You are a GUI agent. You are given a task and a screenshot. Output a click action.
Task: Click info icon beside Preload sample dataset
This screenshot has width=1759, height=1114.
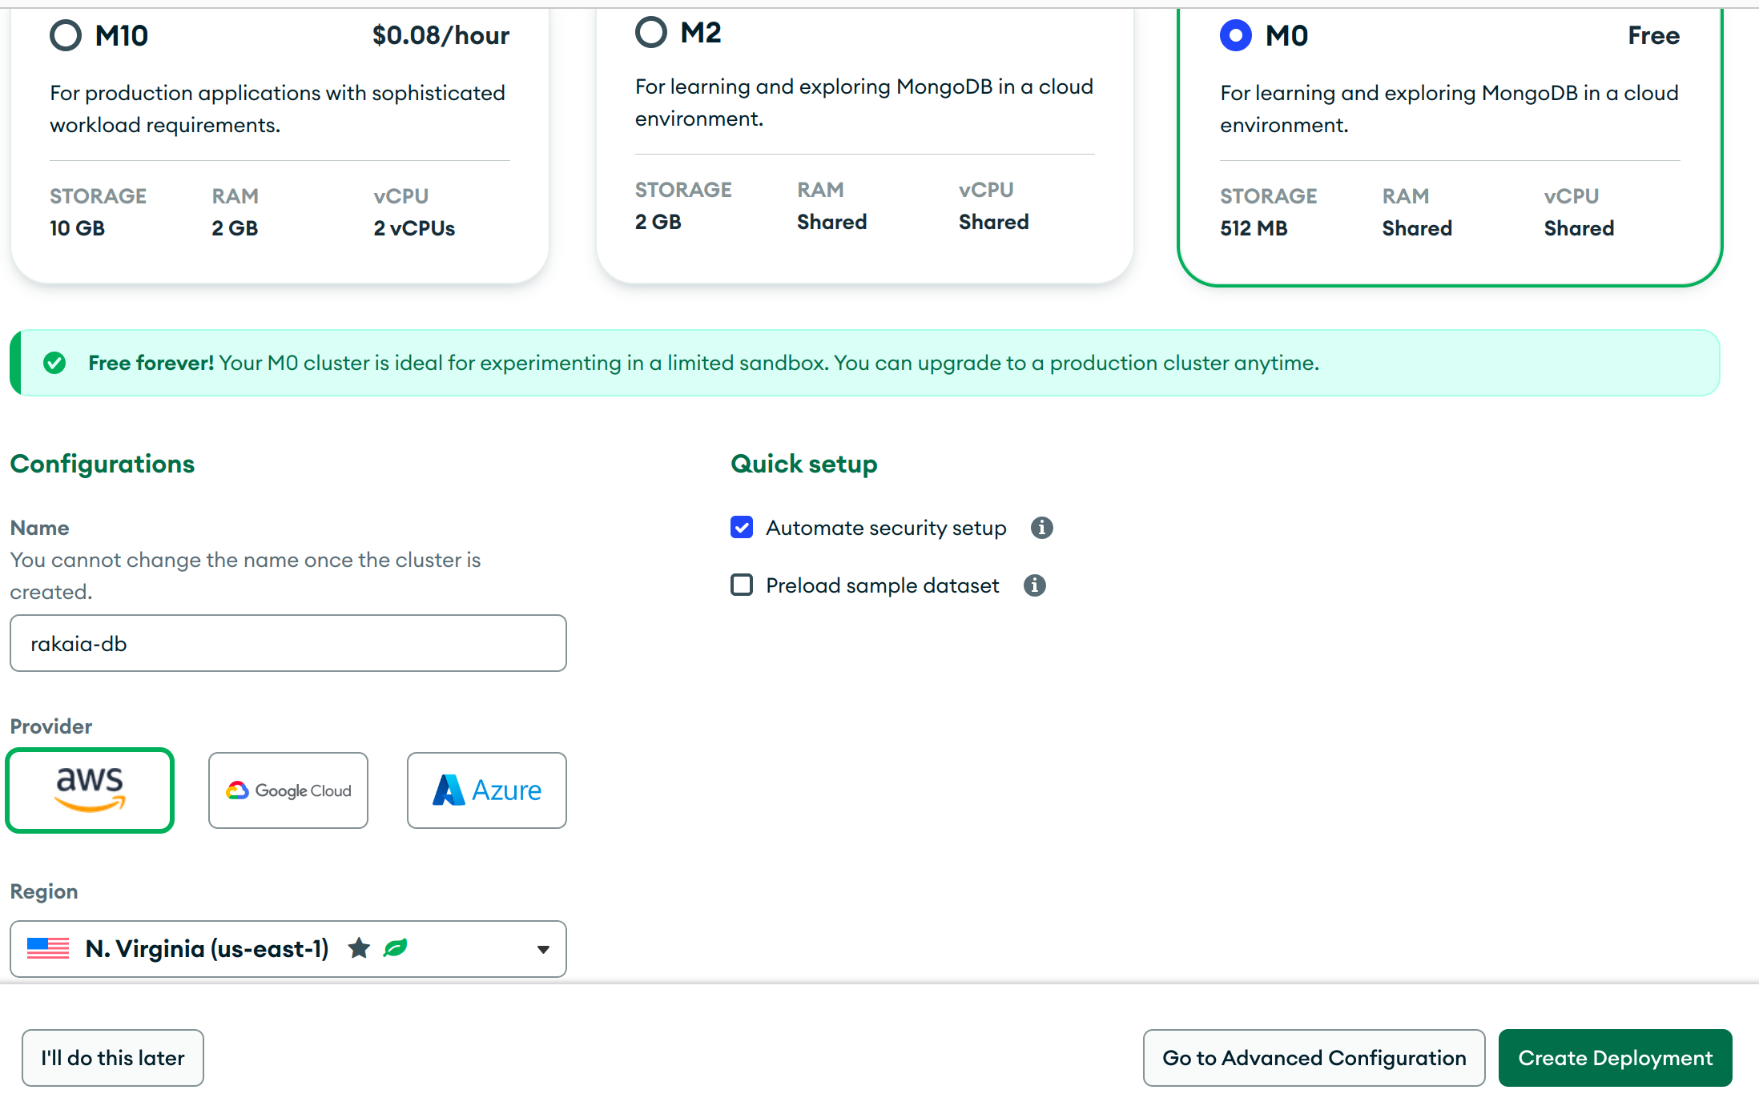click(x=1035, y=585)
